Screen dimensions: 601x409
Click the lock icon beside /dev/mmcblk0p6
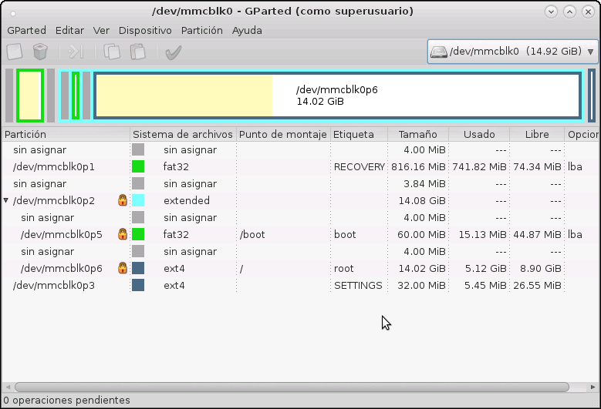(122, 268)
